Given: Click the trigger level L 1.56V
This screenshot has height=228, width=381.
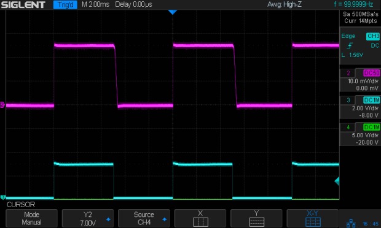Looking at the screenshot, I should click(352, 55).
